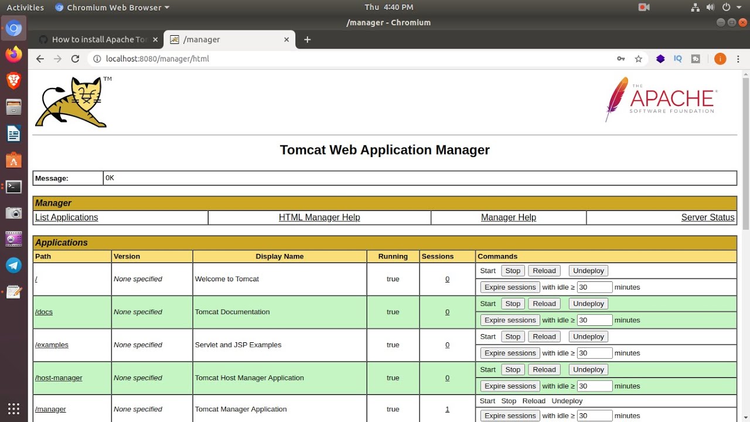This screenshot has height=422, width=750.
Task: Edit idle minutes field for /examples
Action: (595, 353)
